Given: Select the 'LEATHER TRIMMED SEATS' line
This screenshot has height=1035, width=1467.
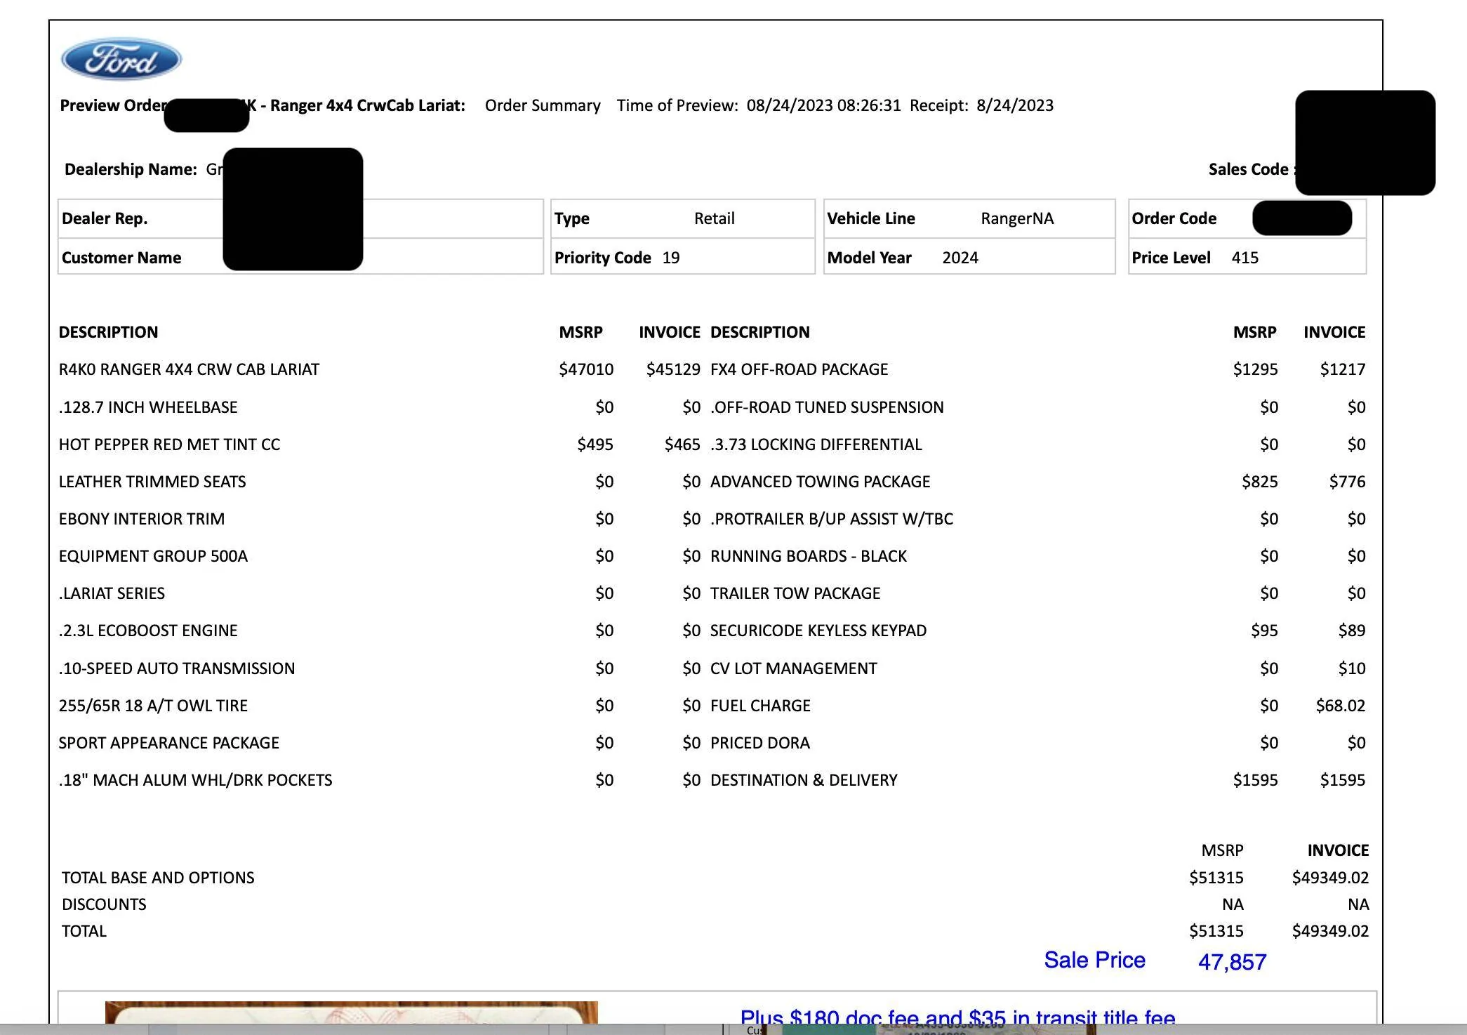Looking at the screenshot, I should [152, 482].
